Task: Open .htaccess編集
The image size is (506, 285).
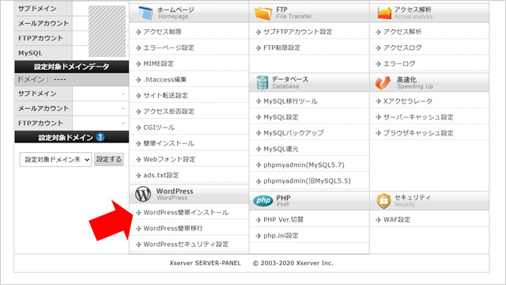Action: 165,79
